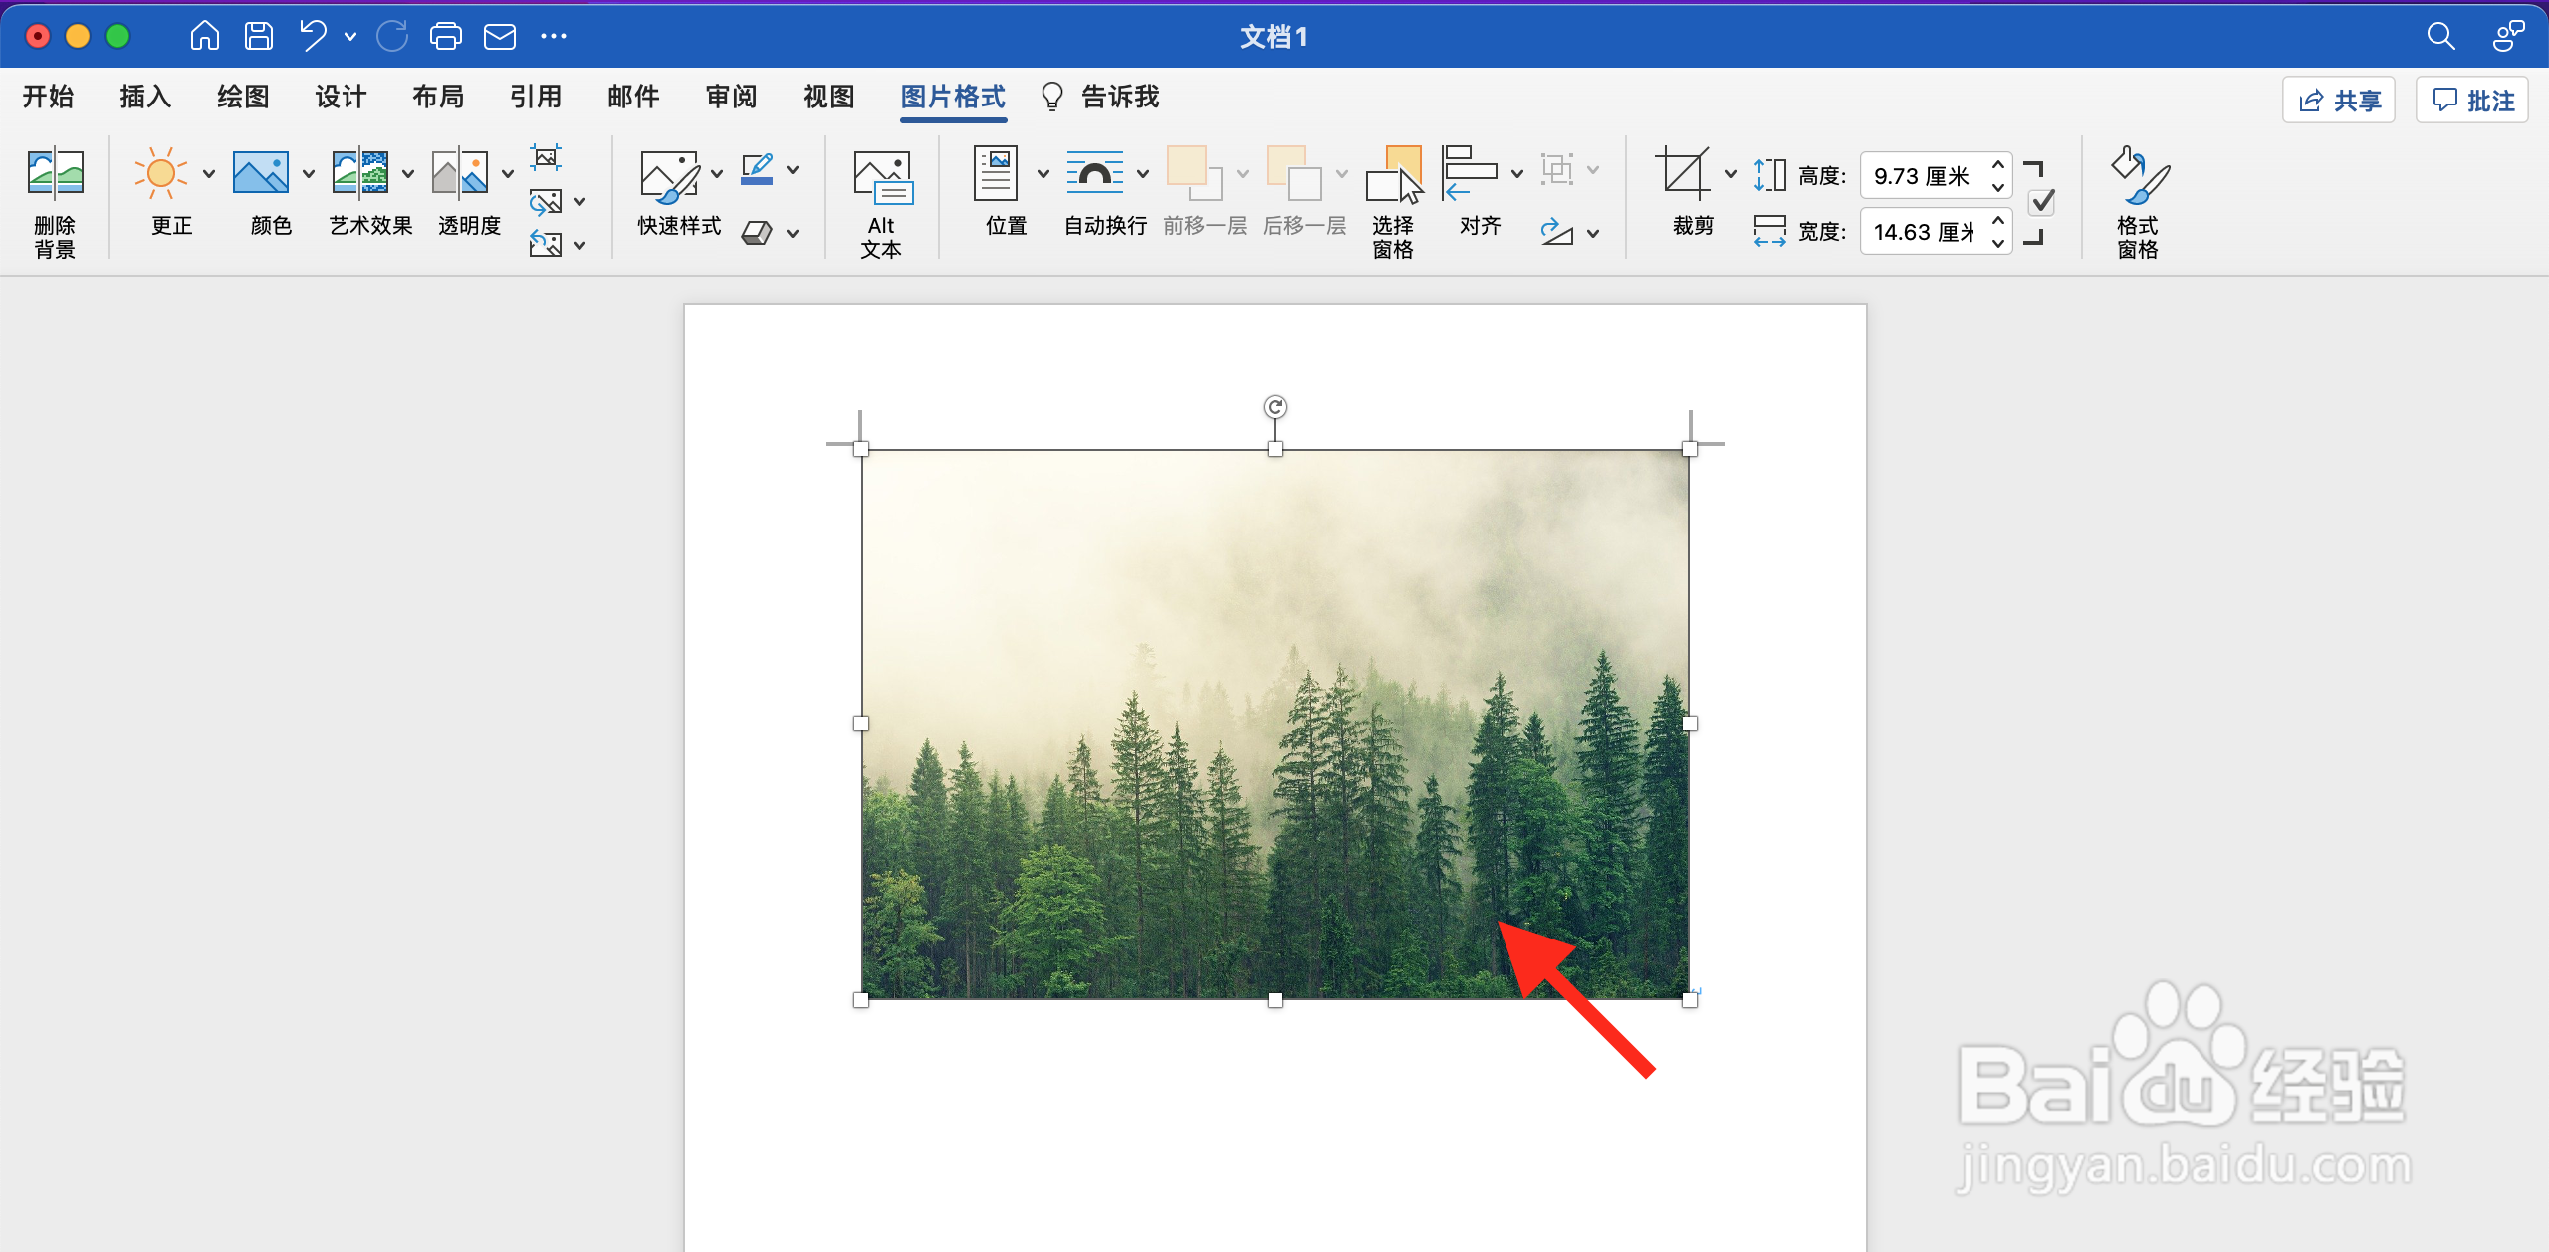Expand the Picture Border dropdown arrow
The width and height of the screenshot is (2549, 1252).
[793, 170]
